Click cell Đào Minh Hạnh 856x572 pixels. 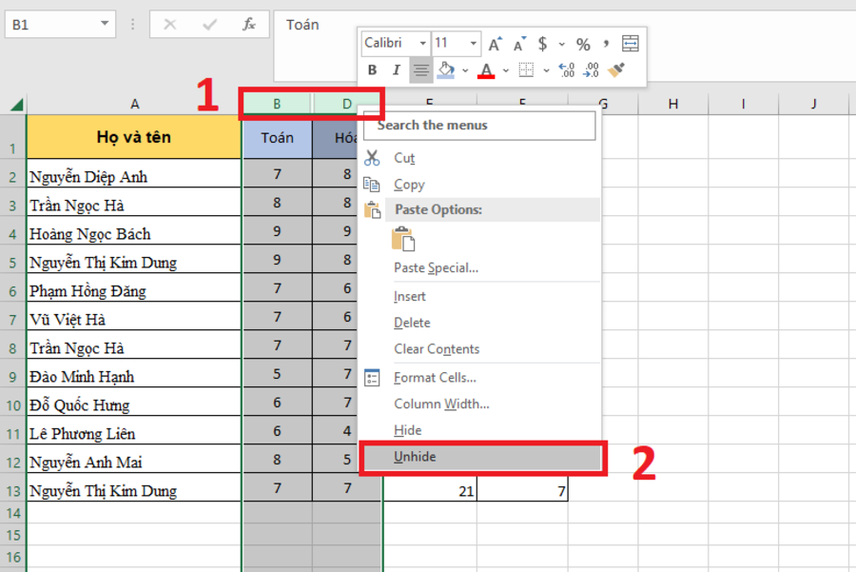(x=134, y=374)
